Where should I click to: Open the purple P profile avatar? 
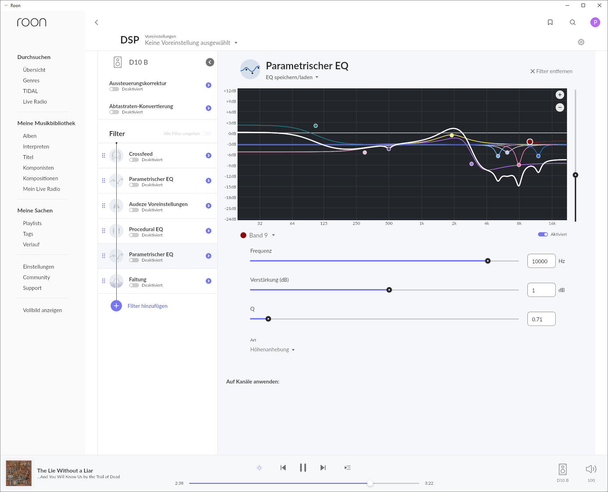[595, 22]
